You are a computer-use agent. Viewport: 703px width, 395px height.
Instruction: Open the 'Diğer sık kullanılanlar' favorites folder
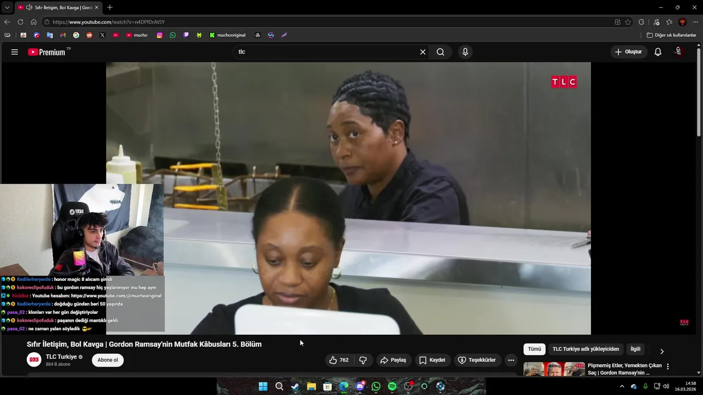pyautogui.click(x=671, y=35)
